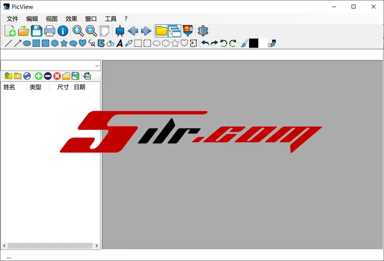Go to the next image with the right arrow
This screenshot has height=261, width=384.
(x=146, y=31)
